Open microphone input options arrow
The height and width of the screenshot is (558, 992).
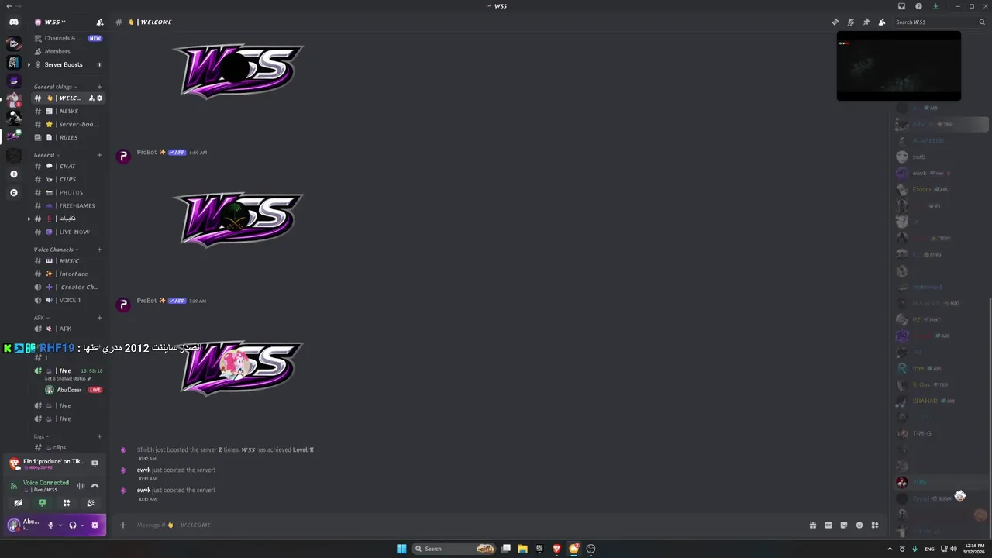60,525
